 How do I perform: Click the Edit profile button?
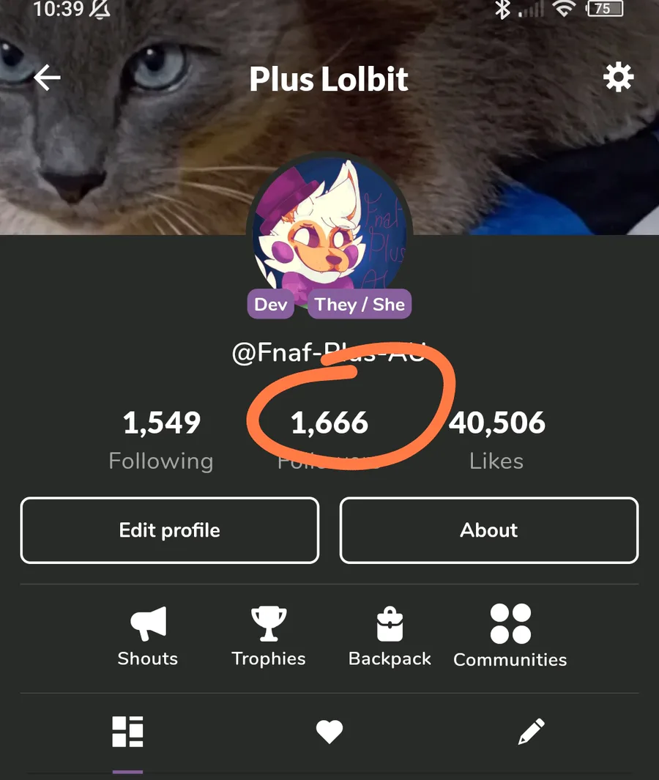(170, 530)
